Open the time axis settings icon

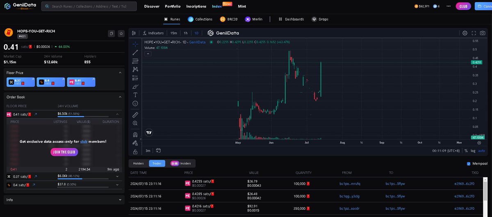point(479,142)
